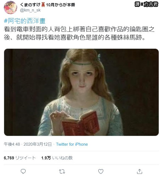The height and width of the screenshot is (178, 165).
Task: Click the 午後4:48 timestamp
Action: pos(12,144)
